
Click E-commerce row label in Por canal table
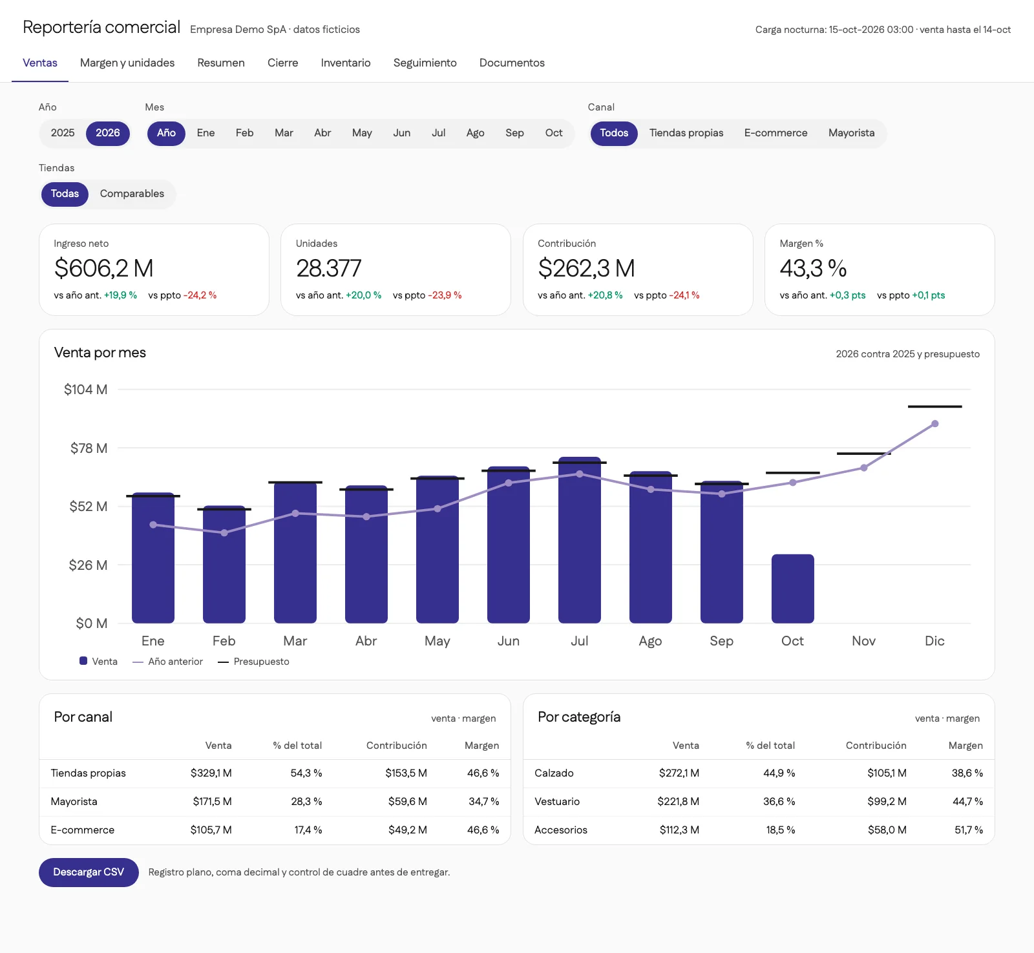point(83,830)
